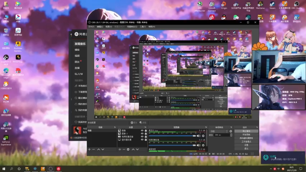Open 视频采集设备 mixer settings gear

[x=203, y=145]
